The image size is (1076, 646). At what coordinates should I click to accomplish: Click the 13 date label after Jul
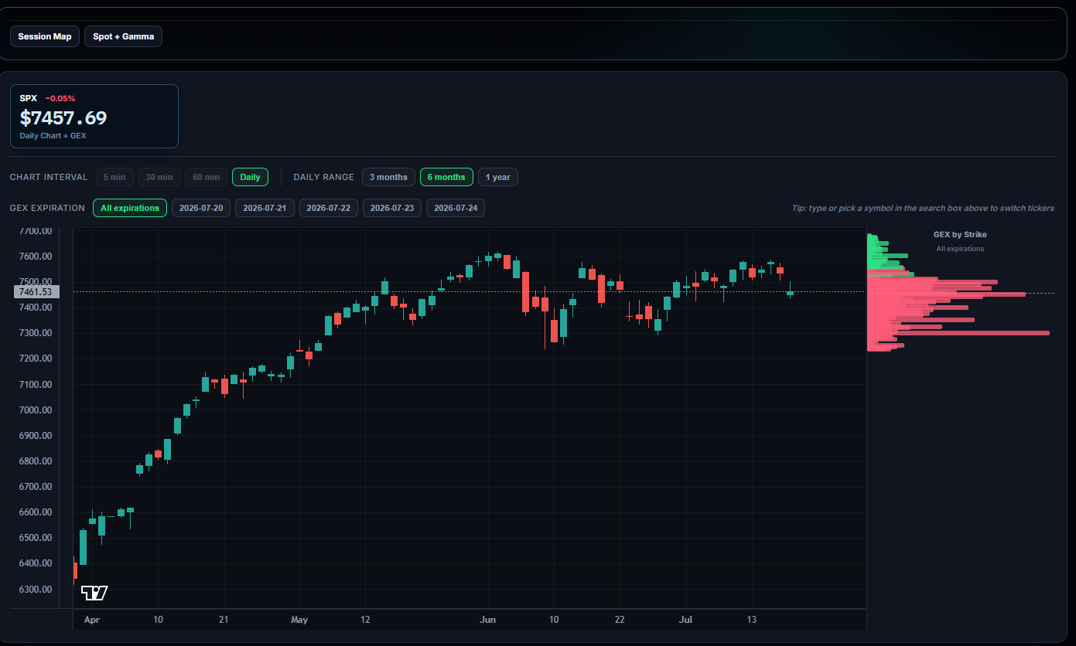pos(751,620)
